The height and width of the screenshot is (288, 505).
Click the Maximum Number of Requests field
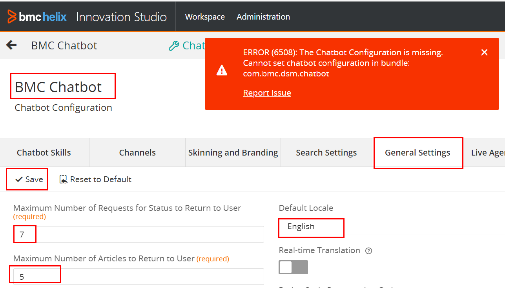point(139,234)
